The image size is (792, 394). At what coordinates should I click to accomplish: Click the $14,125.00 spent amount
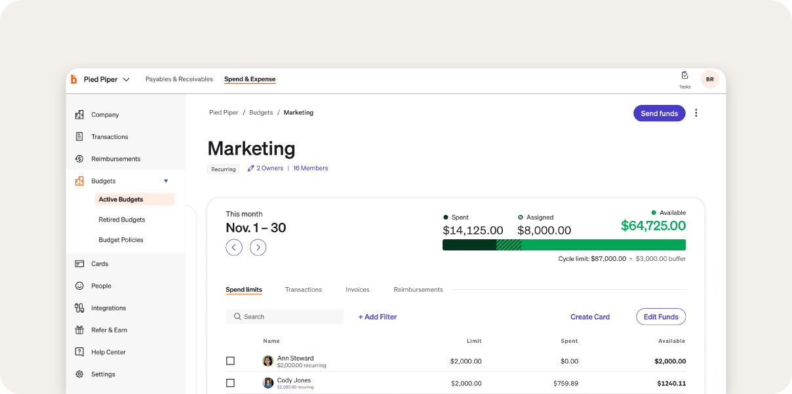pos(473,231)
